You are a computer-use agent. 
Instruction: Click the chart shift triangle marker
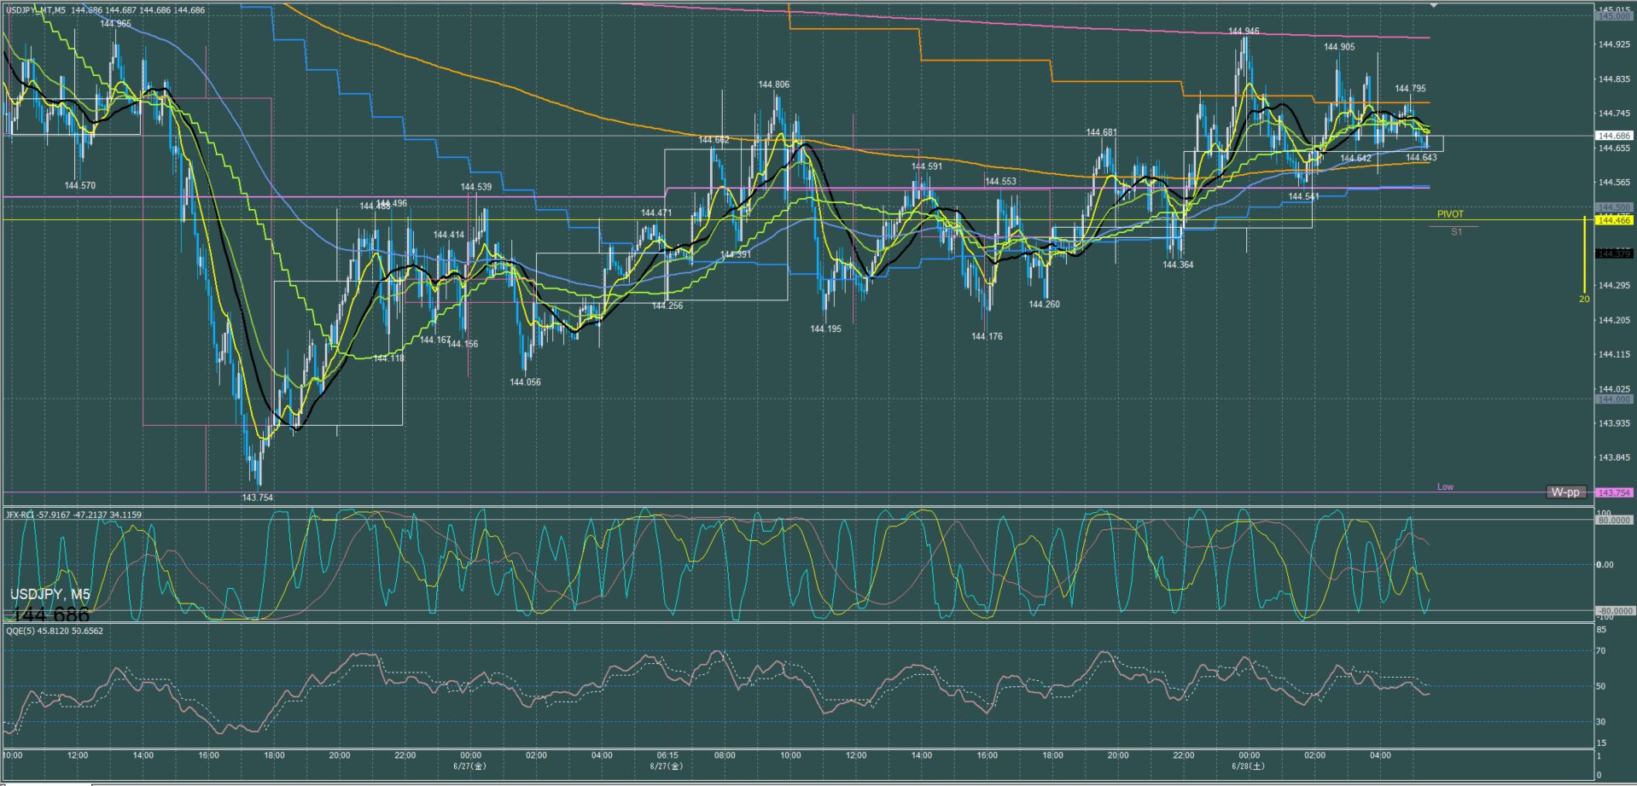tap(1434, 5)
